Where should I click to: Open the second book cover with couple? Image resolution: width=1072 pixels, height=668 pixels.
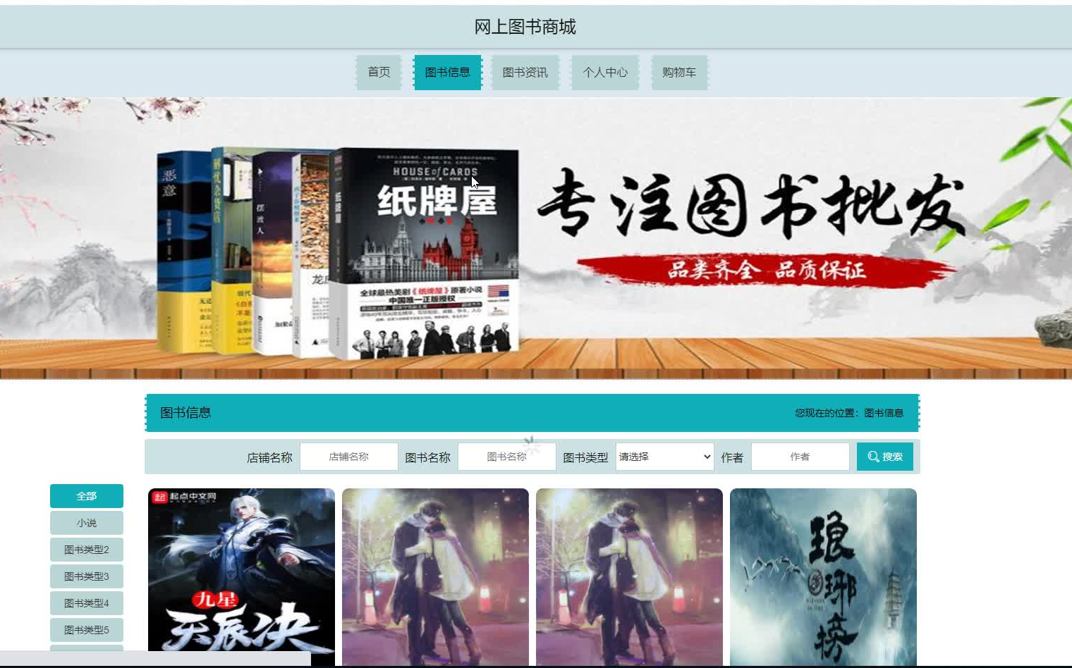(x=435, y=576)
